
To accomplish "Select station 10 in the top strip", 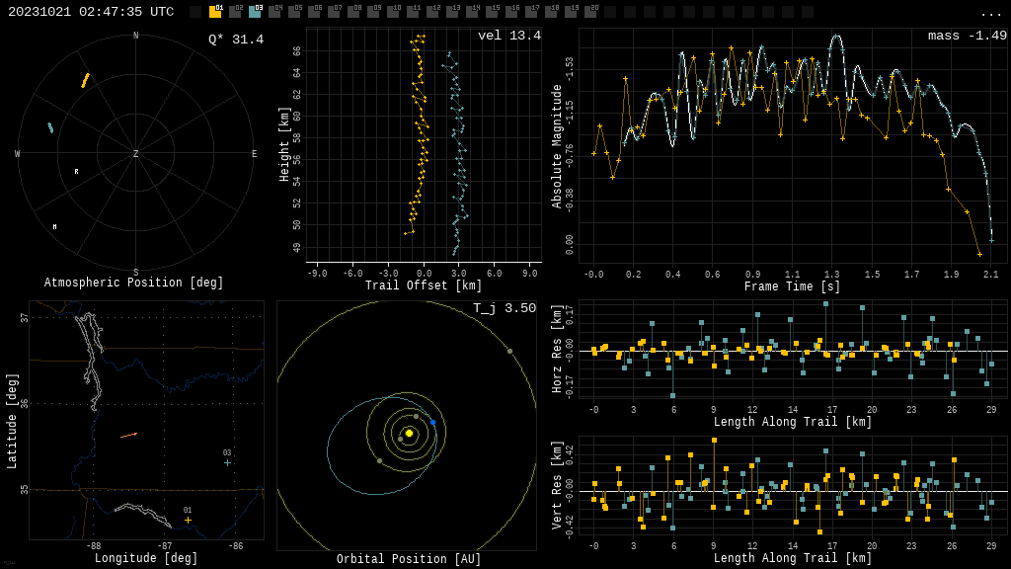I will [393, 12].
